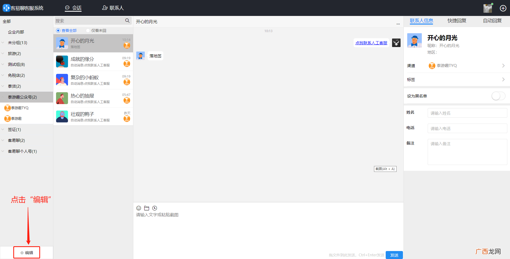The image size is (510, 259).
Task: Click the search magnifier icon
Action: pyautogui.click(x=127, y=21)
